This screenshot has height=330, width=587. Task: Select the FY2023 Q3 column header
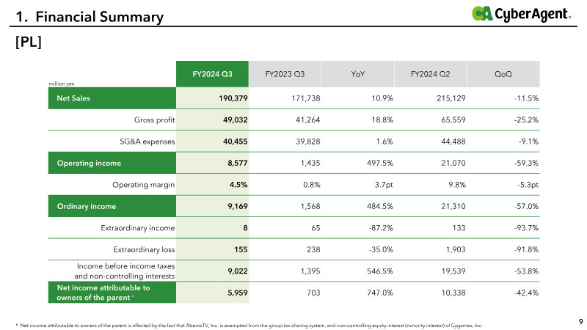285,74
